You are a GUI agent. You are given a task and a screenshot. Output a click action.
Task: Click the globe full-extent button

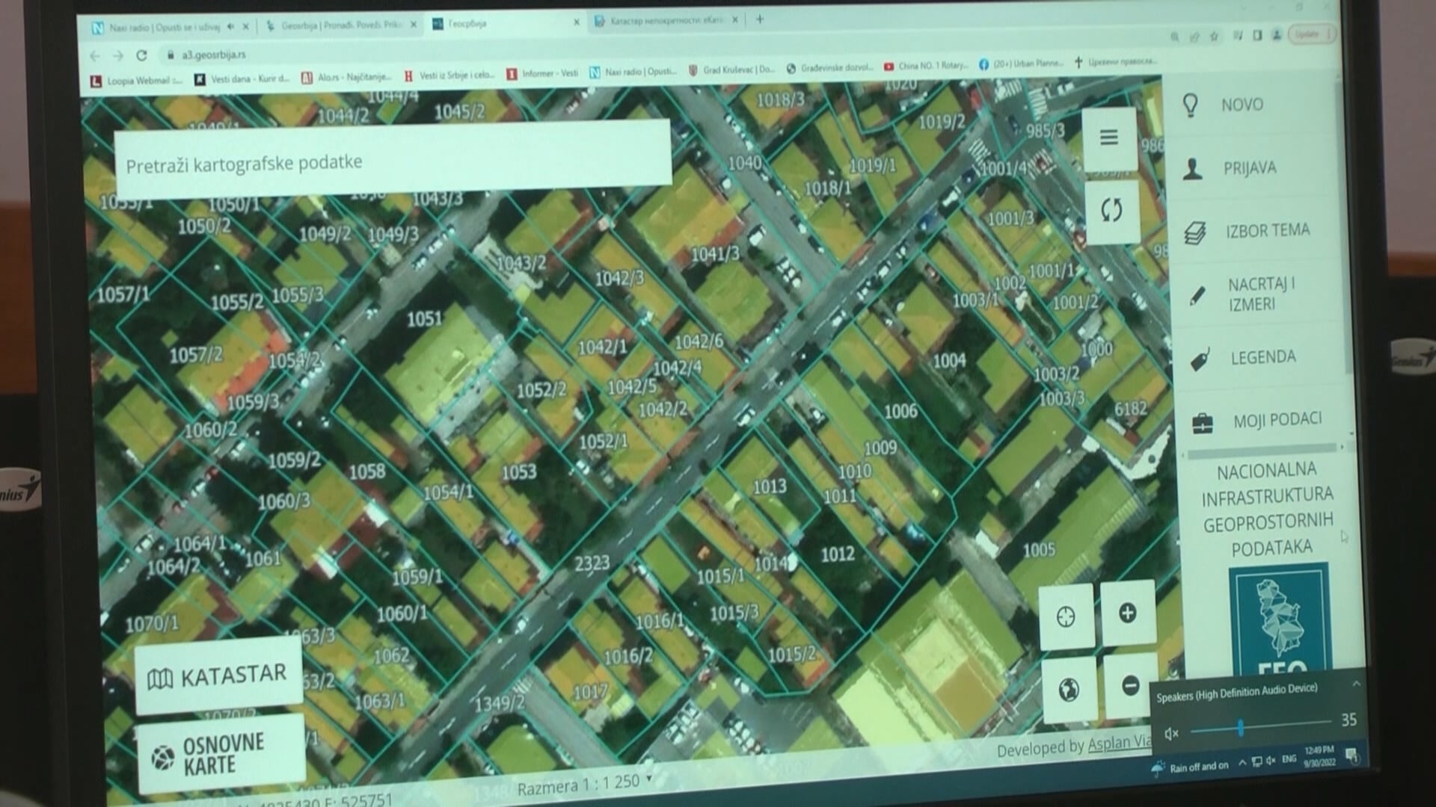tap(1068, 689)
